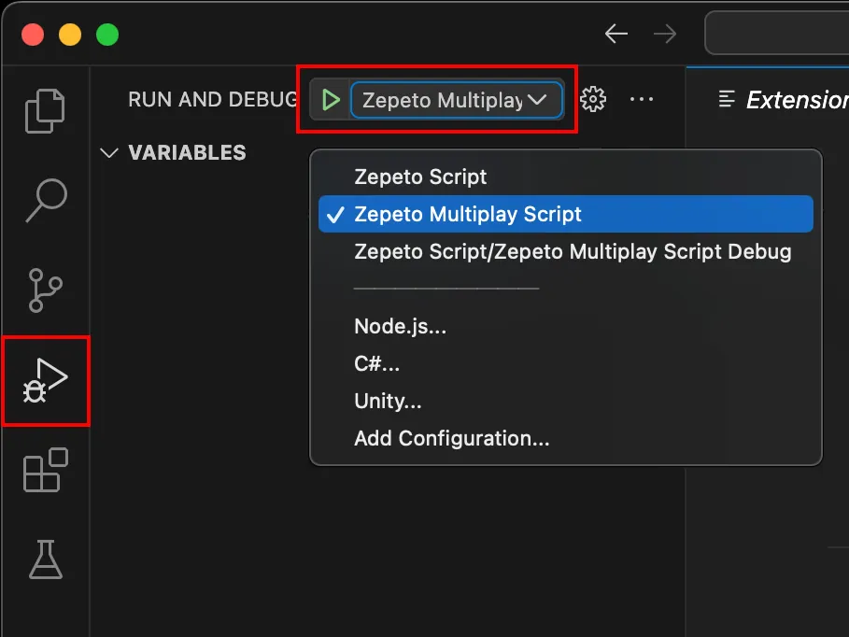
Task: Open the Explorer view in activity bar
Action: (x=45, y=111)
